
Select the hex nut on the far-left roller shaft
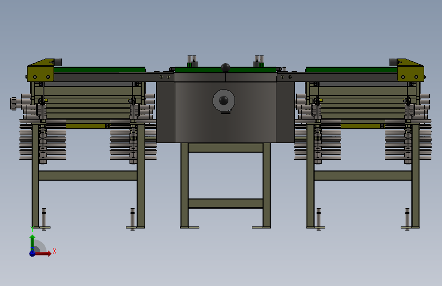tap(13, 104)
